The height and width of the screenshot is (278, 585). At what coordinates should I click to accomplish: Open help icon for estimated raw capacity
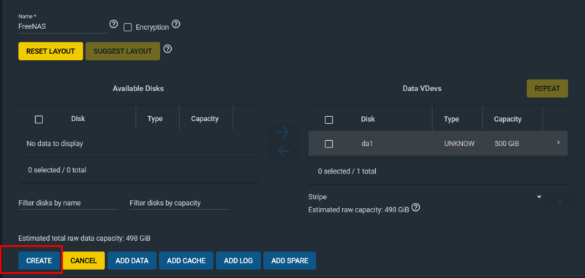click(x=416, y=207)
